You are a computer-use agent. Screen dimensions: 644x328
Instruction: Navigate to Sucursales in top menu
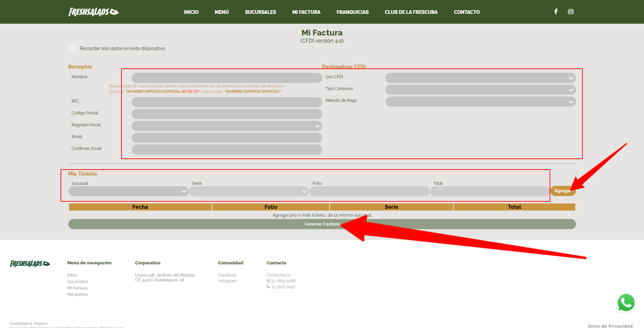260,12
